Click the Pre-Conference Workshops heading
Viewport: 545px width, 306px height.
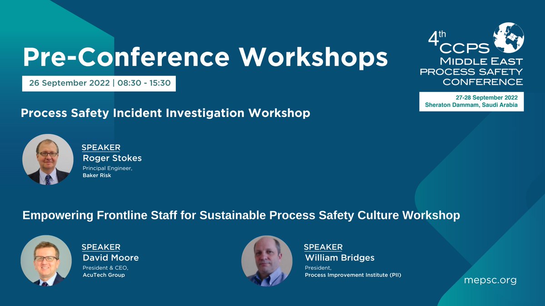[x=205, y=58]
